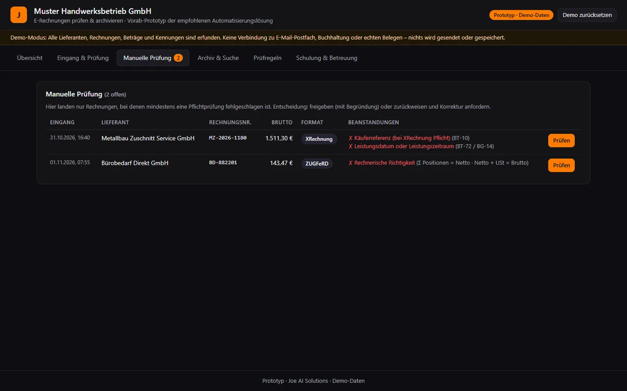Open Schulung & Betreuung tab
Viewport: 627px width, 391px height.
[x=327, y=58]
